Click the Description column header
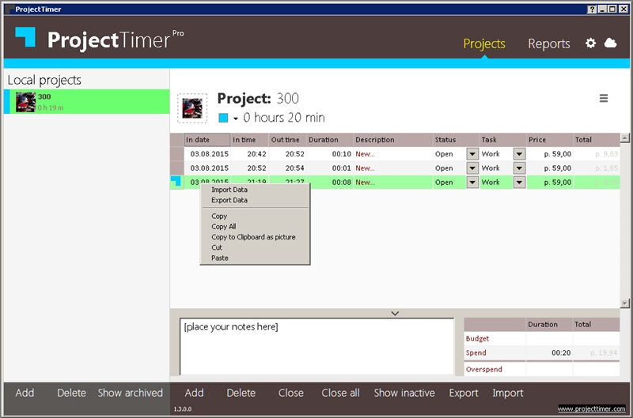Viewport: 633px width, 418px height. (x=392, y=140)
